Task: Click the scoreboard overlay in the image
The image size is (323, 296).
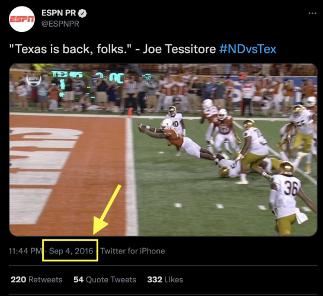Action: [88, 77]
